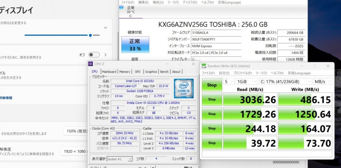341x168 pixels.
Task: Click the KXG6AZNV256G TOSHIBA drive title
Action: (x=213, y=24)
